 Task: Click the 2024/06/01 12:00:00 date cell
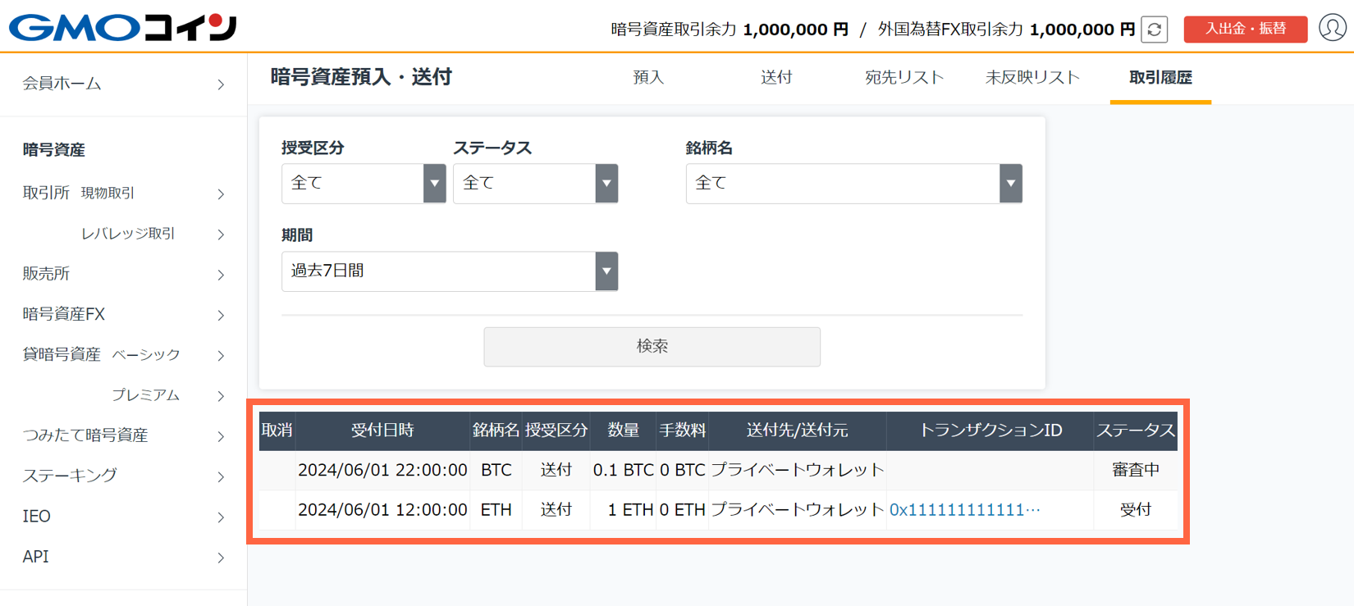pos(382,510)
